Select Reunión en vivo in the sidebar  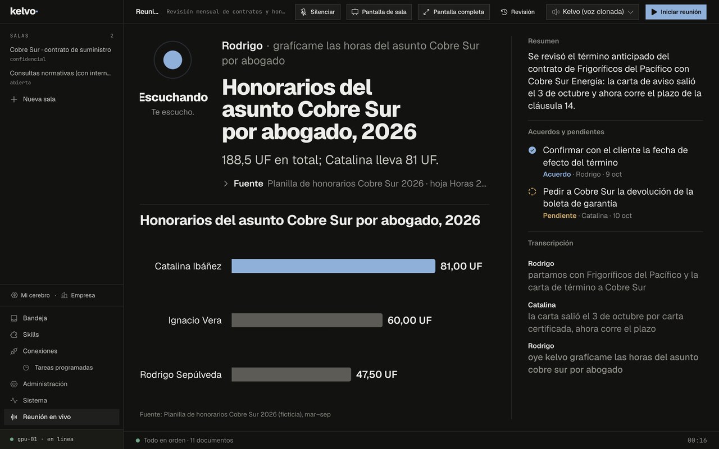62,417
